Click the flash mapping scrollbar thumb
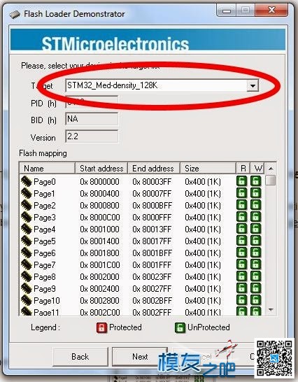This screenshot has width=298, height=382. click(271, 181)
